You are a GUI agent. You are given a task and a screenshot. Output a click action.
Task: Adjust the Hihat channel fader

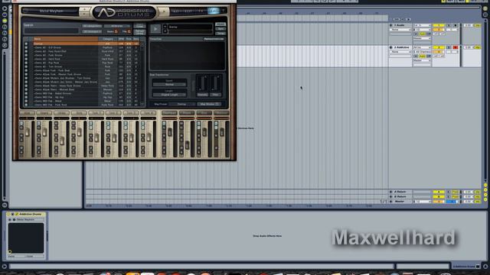(x=62, y=141)
